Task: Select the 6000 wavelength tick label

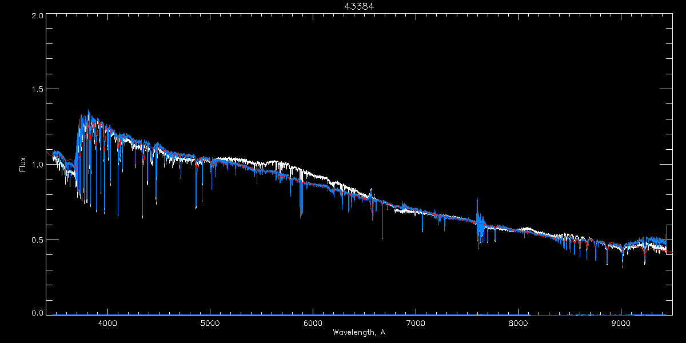Action: (x=313, y=322)
